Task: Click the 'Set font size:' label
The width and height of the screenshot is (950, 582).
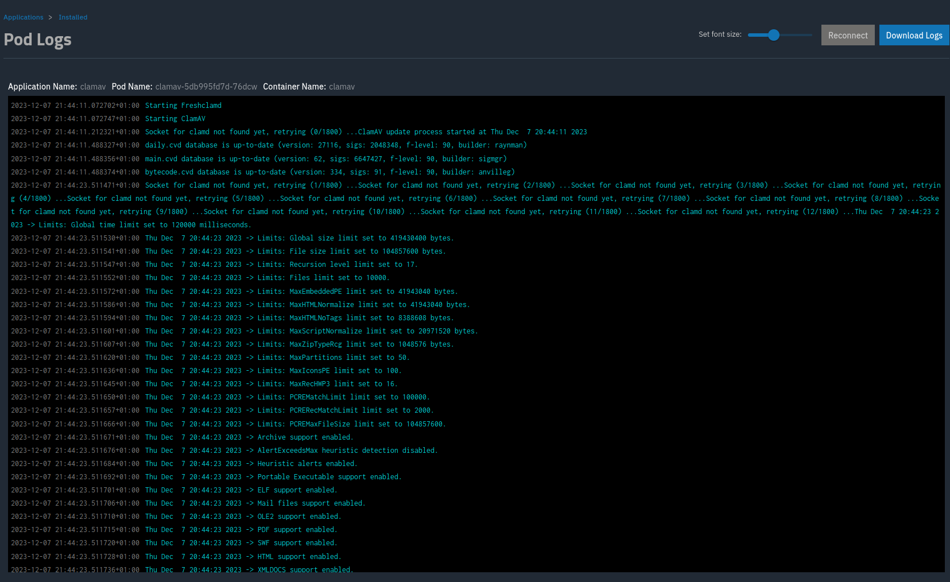Action: coord(720,34)
